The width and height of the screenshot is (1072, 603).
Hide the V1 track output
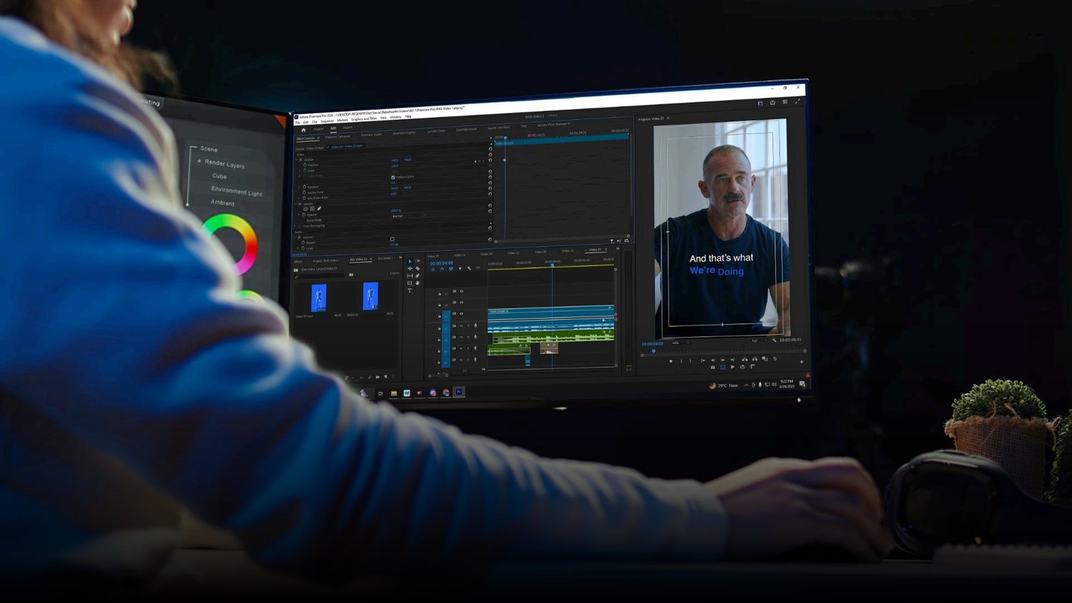[461, 314]
